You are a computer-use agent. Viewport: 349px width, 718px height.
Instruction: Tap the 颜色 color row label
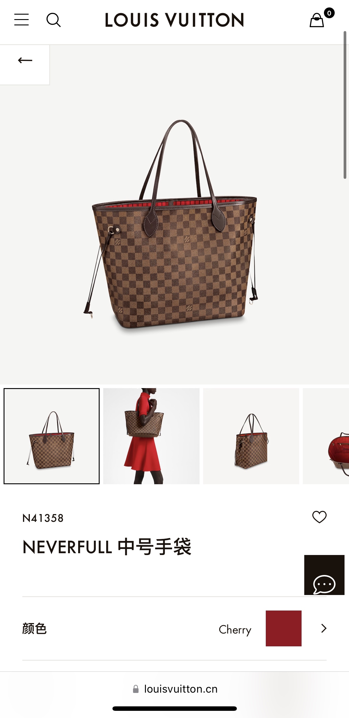[x=34, y=629]
